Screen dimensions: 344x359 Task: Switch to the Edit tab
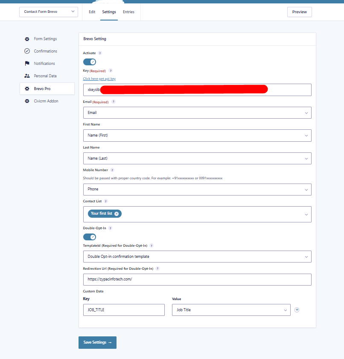tap(92, 12)
